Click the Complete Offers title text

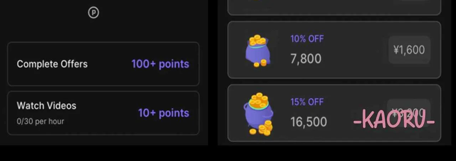click(52, 64)
